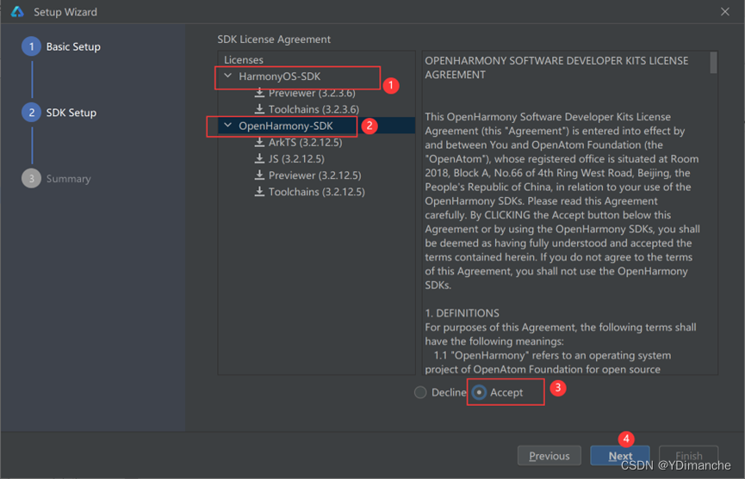Select HarmonyOS-SDK license entry
This screenshot has width=745, height=479.
[x=279, y=77]
